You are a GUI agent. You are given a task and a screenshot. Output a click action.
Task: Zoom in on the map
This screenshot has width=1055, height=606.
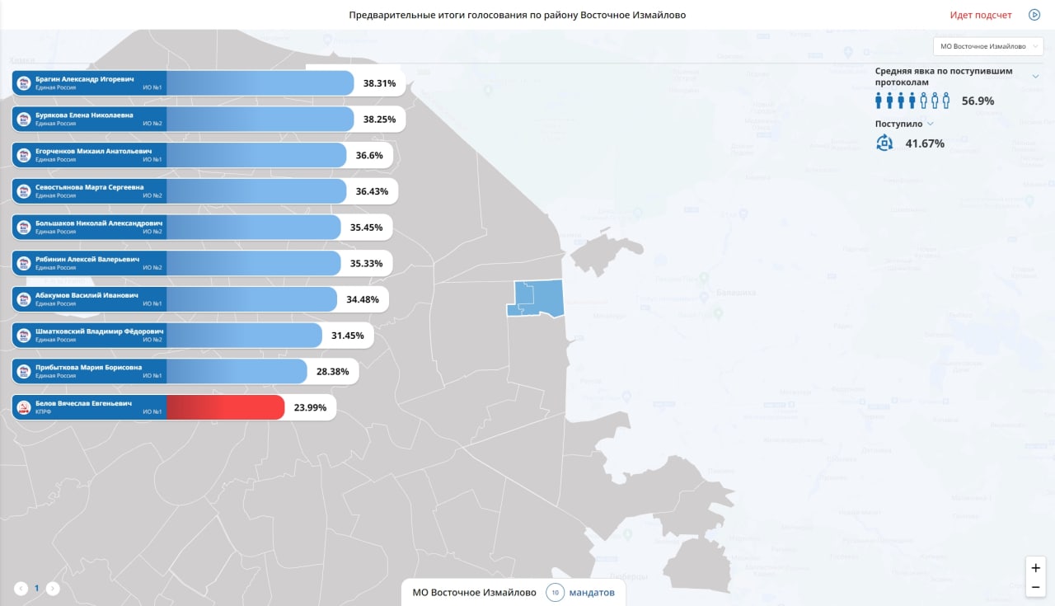pos(1035,567)
